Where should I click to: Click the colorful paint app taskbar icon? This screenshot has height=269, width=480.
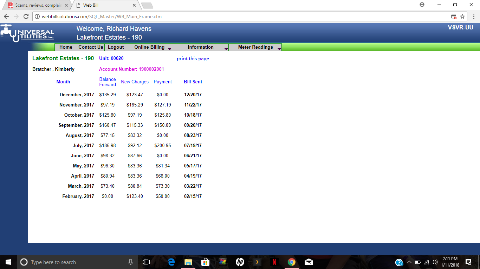point(222,262)
